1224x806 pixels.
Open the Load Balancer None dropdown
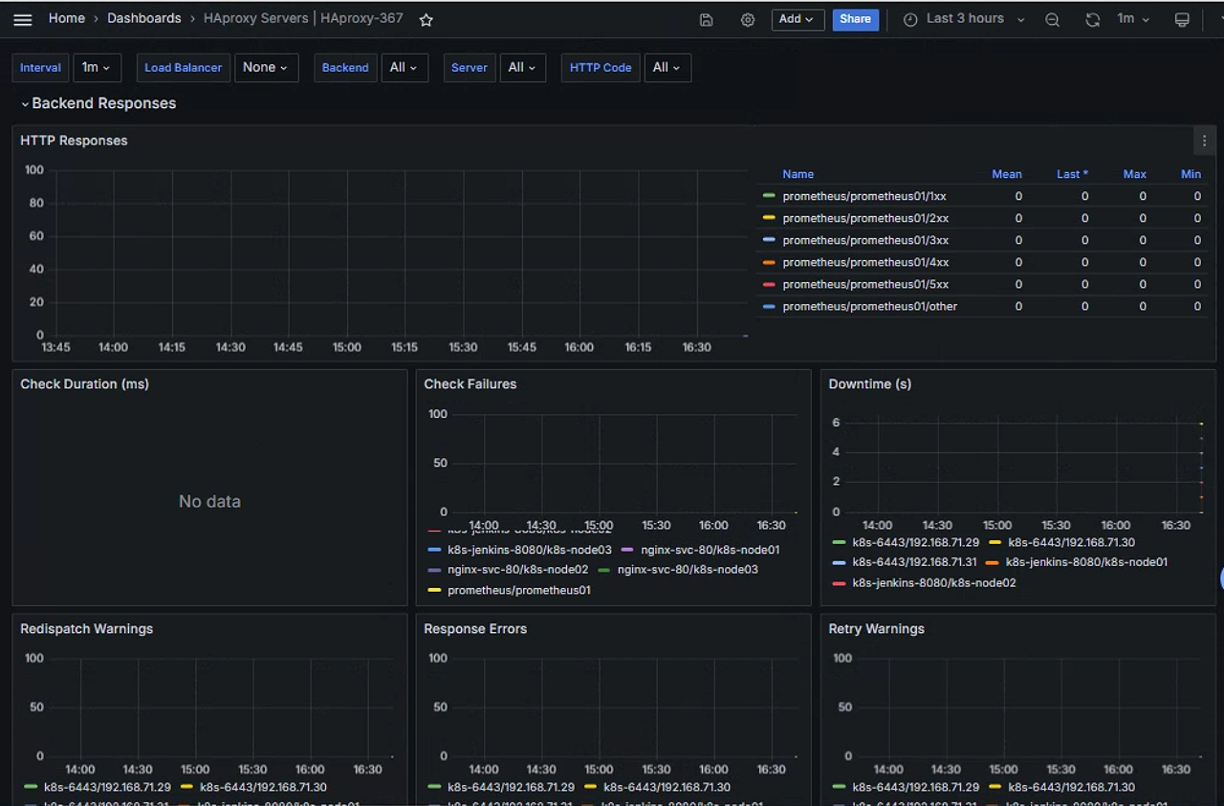coord(266,67)
